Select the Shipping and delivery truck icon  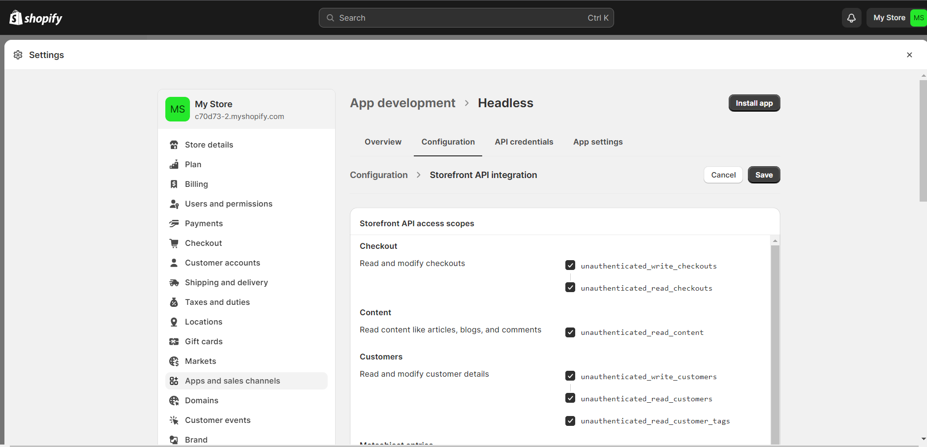click(174, 283)
